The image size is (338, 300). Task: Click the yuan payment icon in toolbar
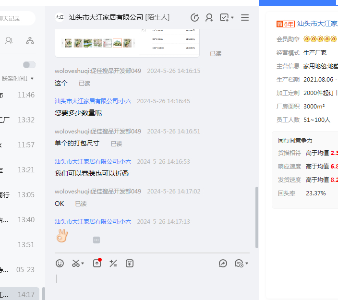point(130,263)
